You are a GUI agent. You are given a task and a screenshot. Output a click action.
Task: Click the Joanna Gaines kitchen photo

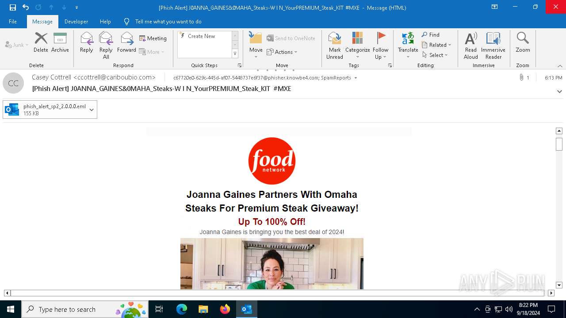(272, 264)
